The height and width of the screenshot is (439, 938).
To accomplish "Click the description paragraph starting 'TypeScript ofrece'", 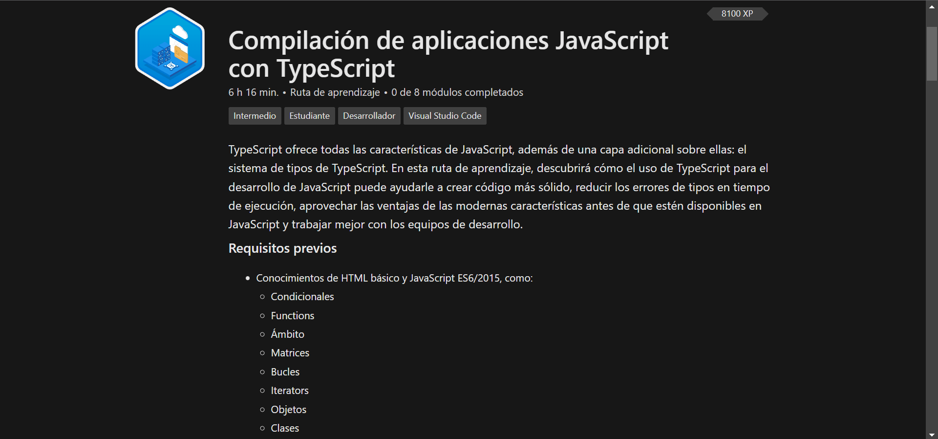I will [499, 187].
